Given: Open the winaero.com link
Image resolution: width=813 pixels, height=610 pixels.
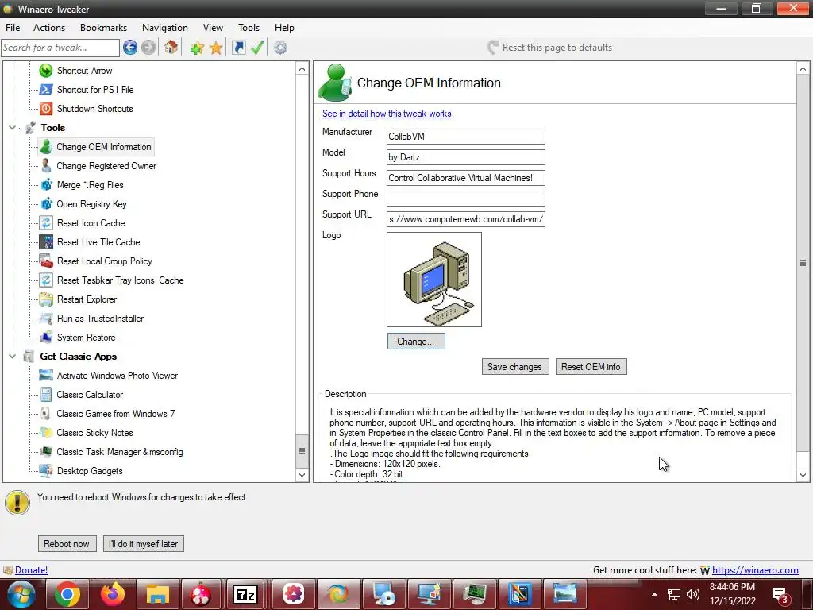Looking at the screenshot, I should click(x=755, y=570).
